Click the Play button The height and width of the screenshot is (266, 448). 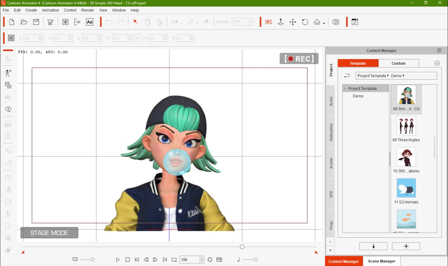point(118,259)
